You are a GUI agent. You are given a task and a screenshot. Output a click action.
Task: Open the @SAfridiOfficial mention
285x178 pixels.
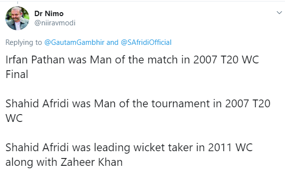pyautogui.click(x=146, y=42)
